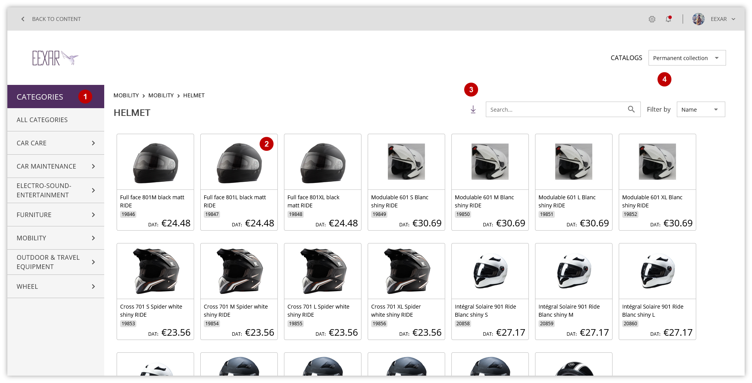752x383 pixels.
Task: Open the settings gear icon
Action: pyautogui.click(x=652, y=19)
